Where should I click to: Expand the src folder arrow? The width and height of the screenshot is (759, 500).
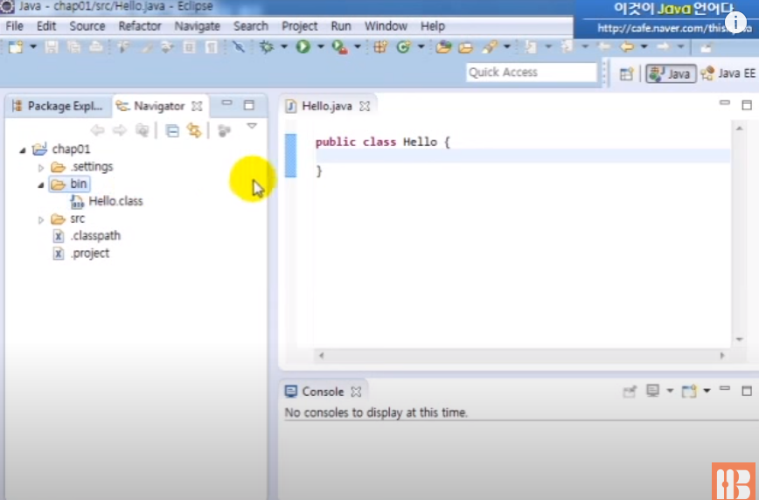tap(40, 219)
